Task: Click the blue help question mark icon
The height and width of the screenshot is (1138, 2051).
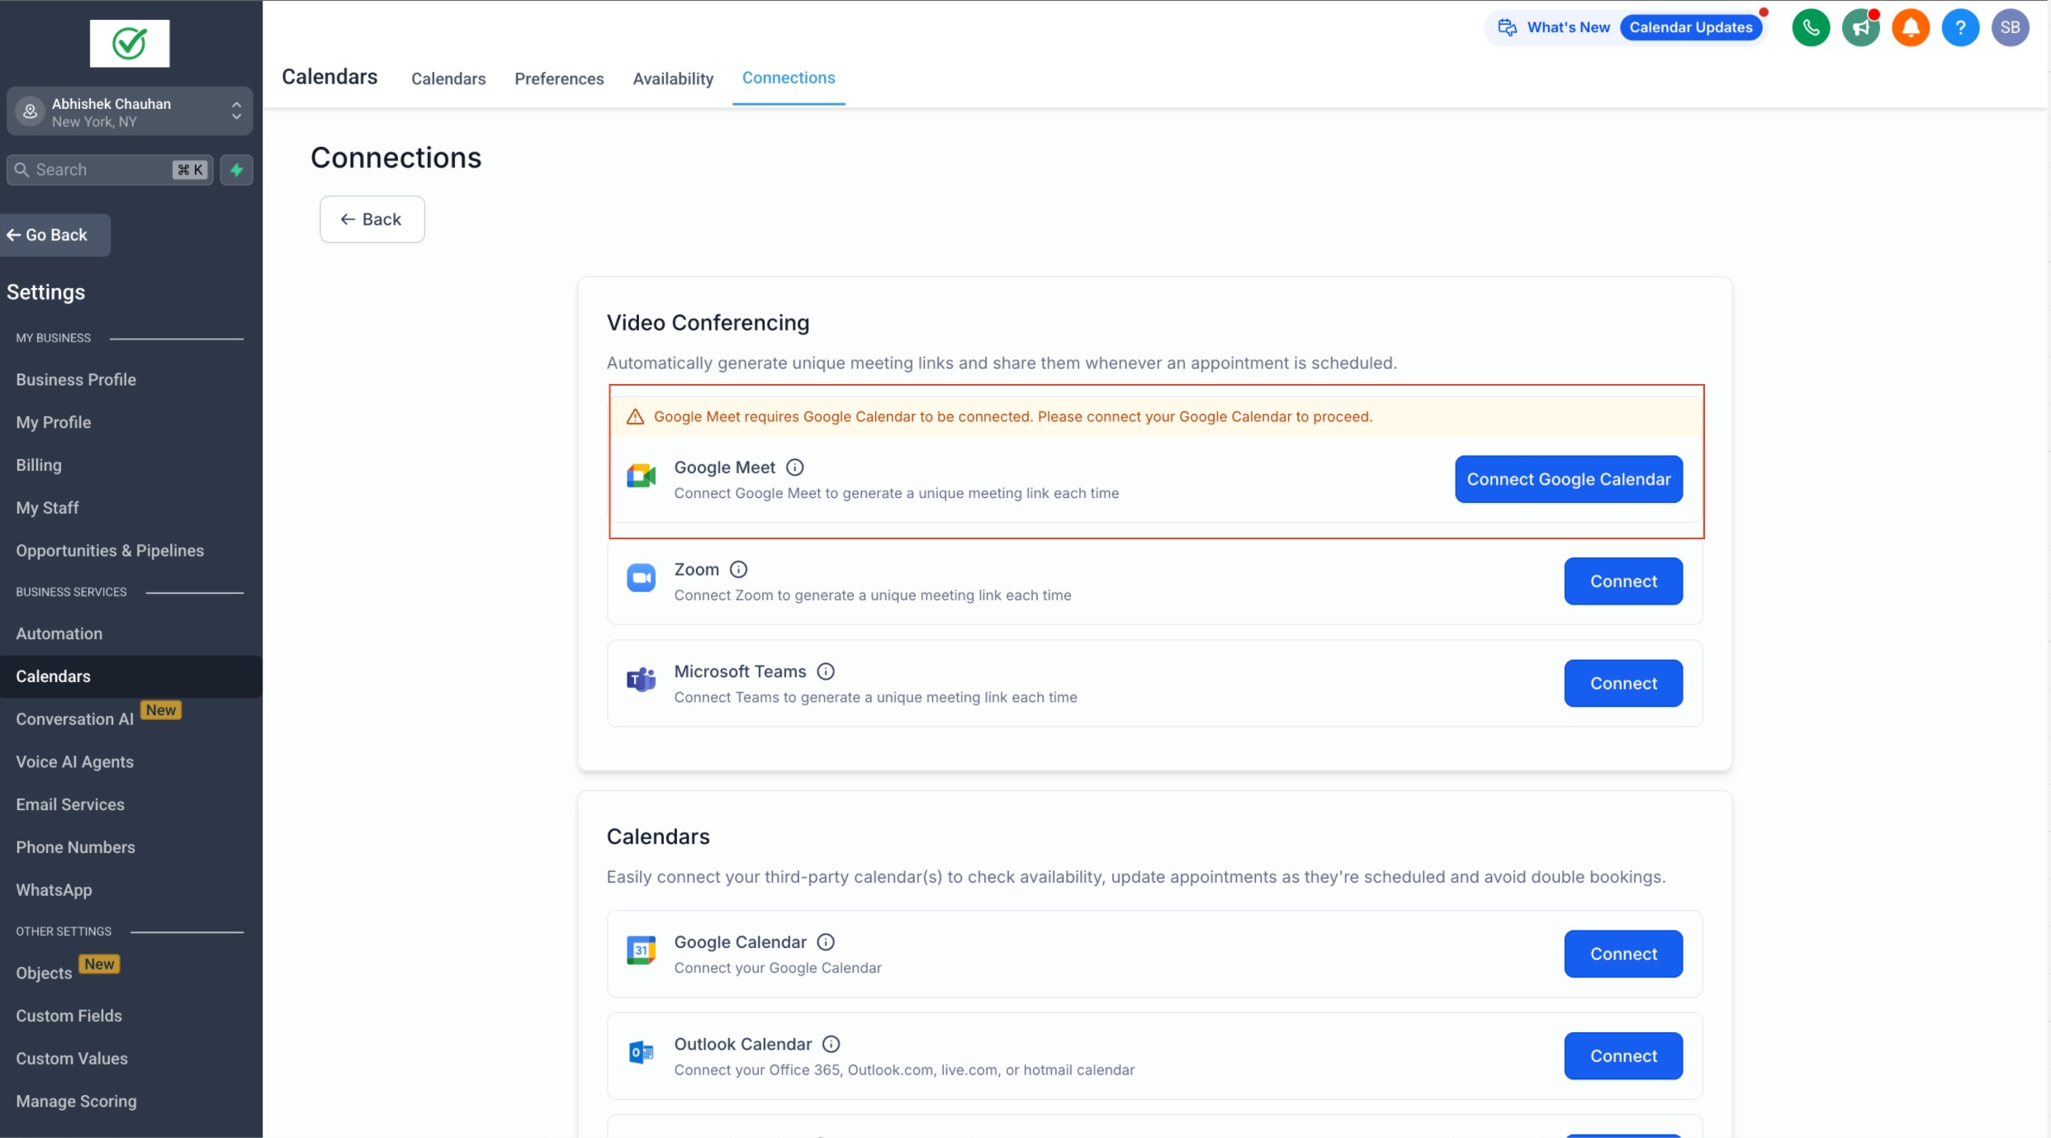Action: pyautogui.click(x=1960, y=28)
